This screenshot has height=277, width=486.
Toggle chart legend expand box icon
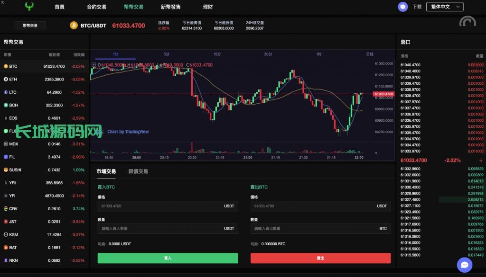click(93, 65)
